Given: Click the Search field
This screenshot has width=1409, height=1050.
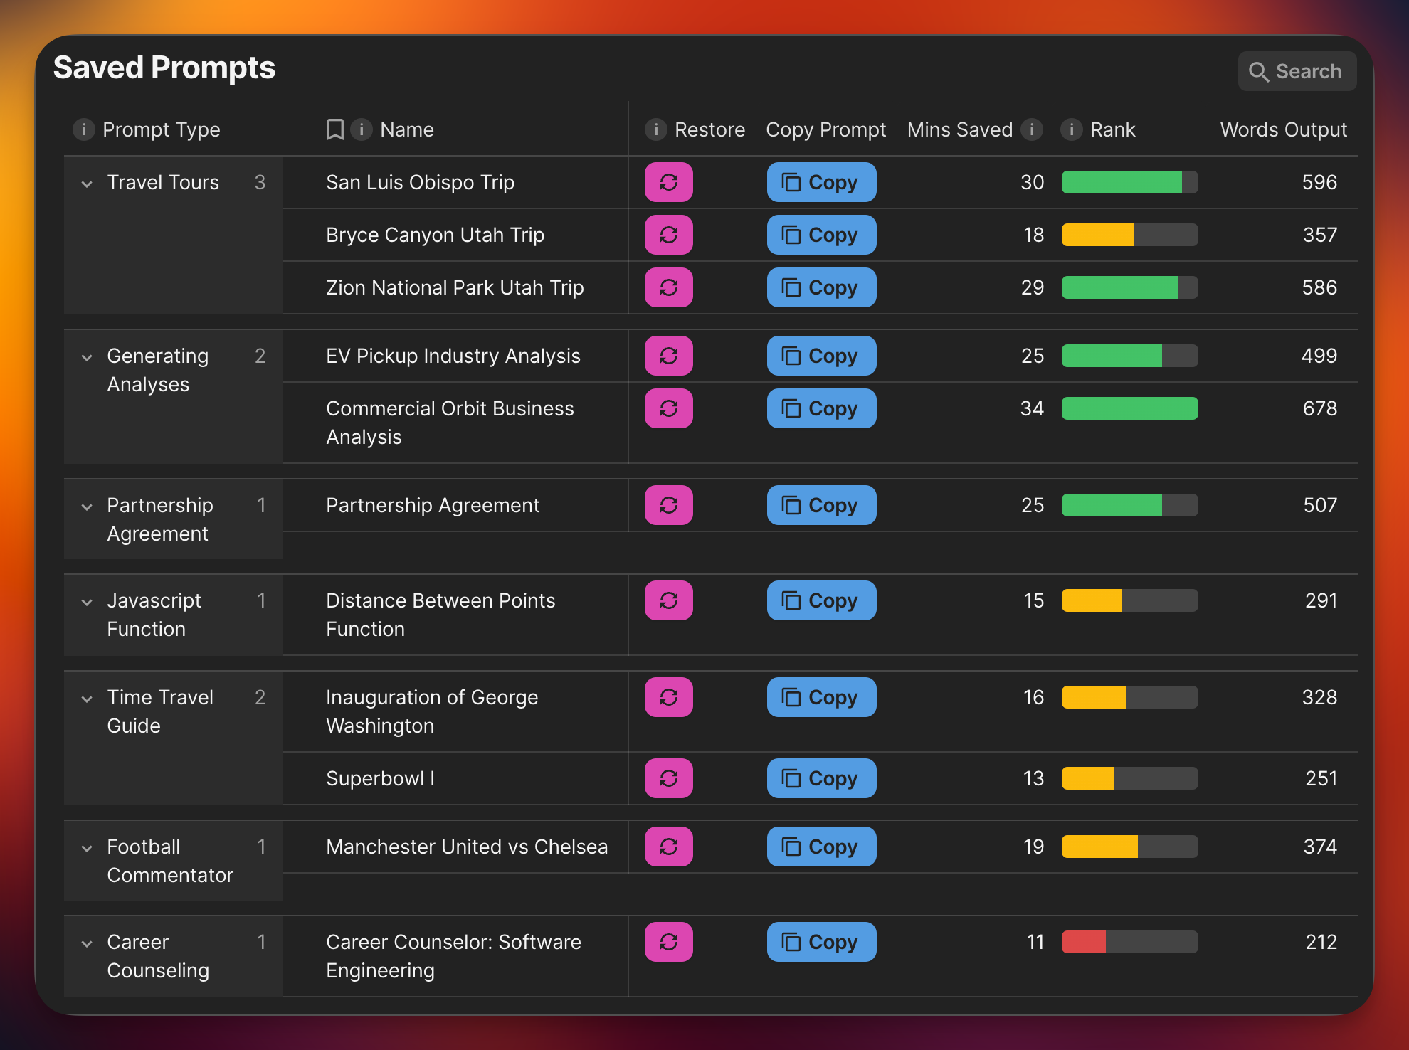Looking at the screenshot, I should (1297, 71).
